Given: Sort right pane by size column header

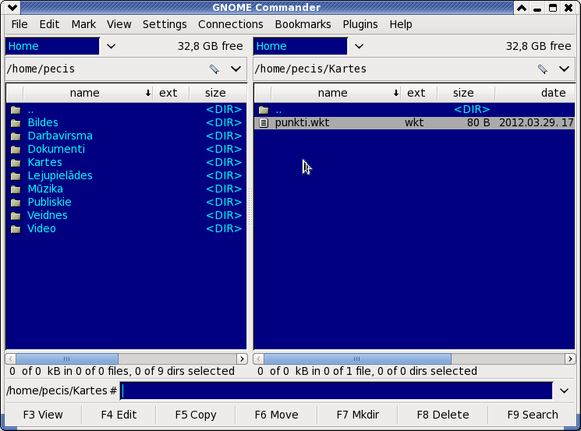Looking at the screenshot, I should point(466,93).
